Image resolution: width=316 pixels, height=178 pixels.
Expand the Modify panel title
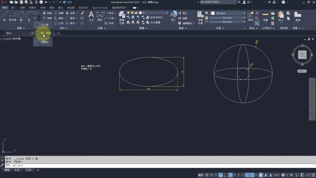[64, 28]
